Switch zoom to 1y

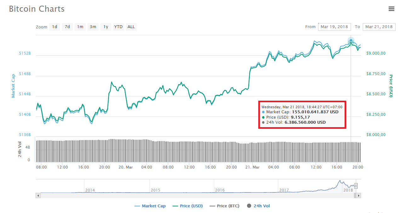coord(106,27)
